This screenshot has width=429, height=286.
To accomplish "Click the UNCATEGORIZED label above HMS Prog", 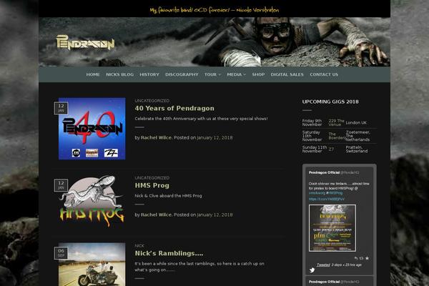I will coord(152,178).
